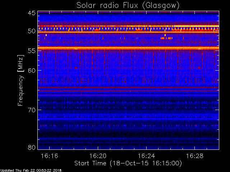The image size is (230, 172).
Task: Click the 16:28 time axis label
Action: [195, 156]
